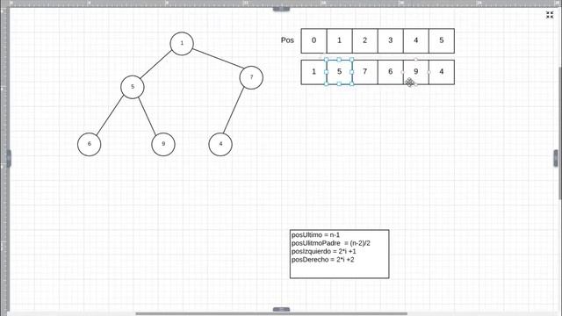Select the edge connecting node 1 to node 7
The height and width of the screenshot is (316, 562).
219,59
